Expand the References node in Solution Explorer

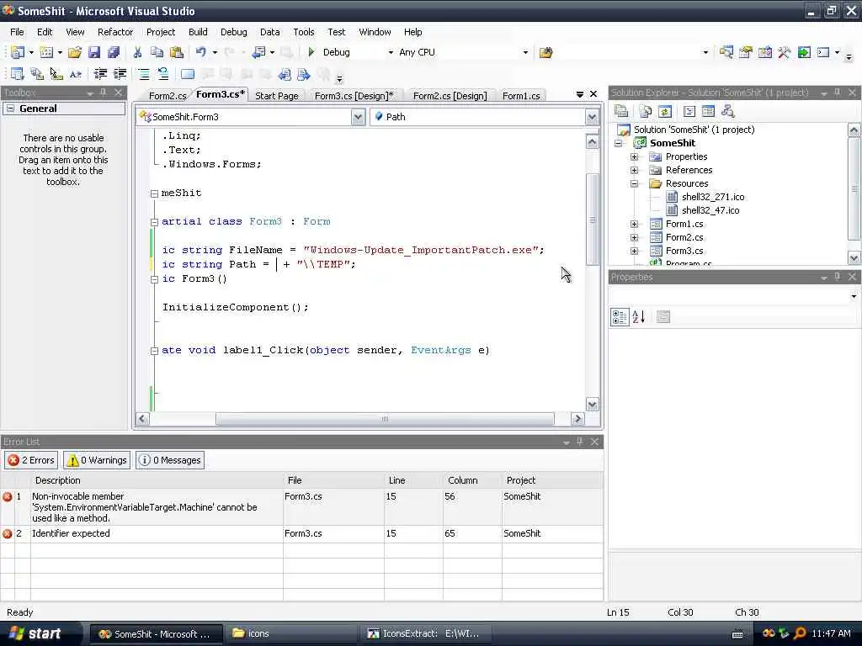click(634, 170)
